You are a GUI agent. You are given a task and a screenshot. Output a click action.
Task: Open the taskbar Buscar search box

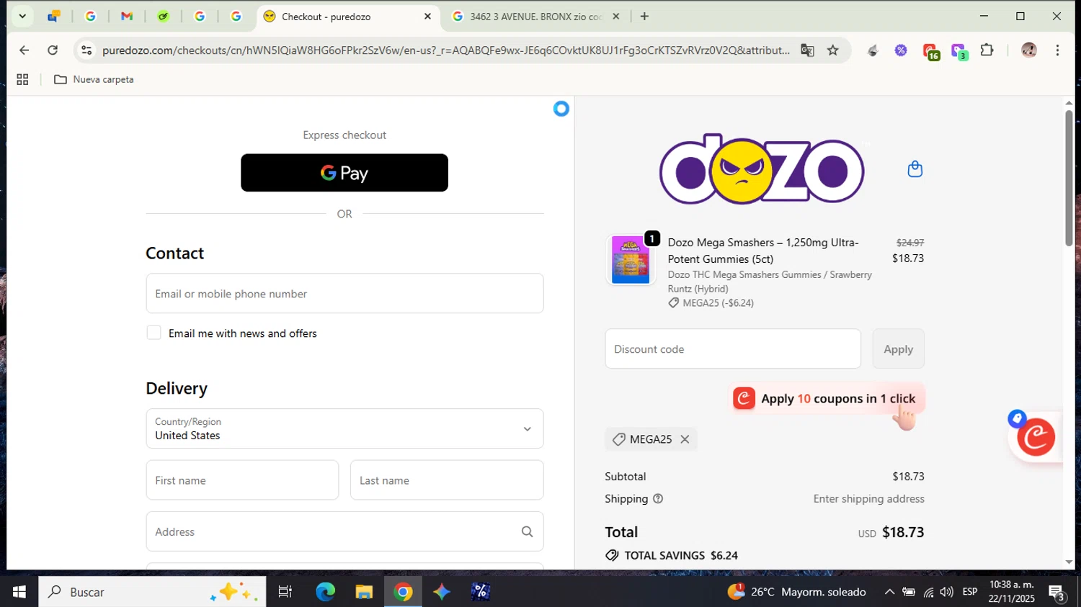pyautogui.click(x=152, y=592)
